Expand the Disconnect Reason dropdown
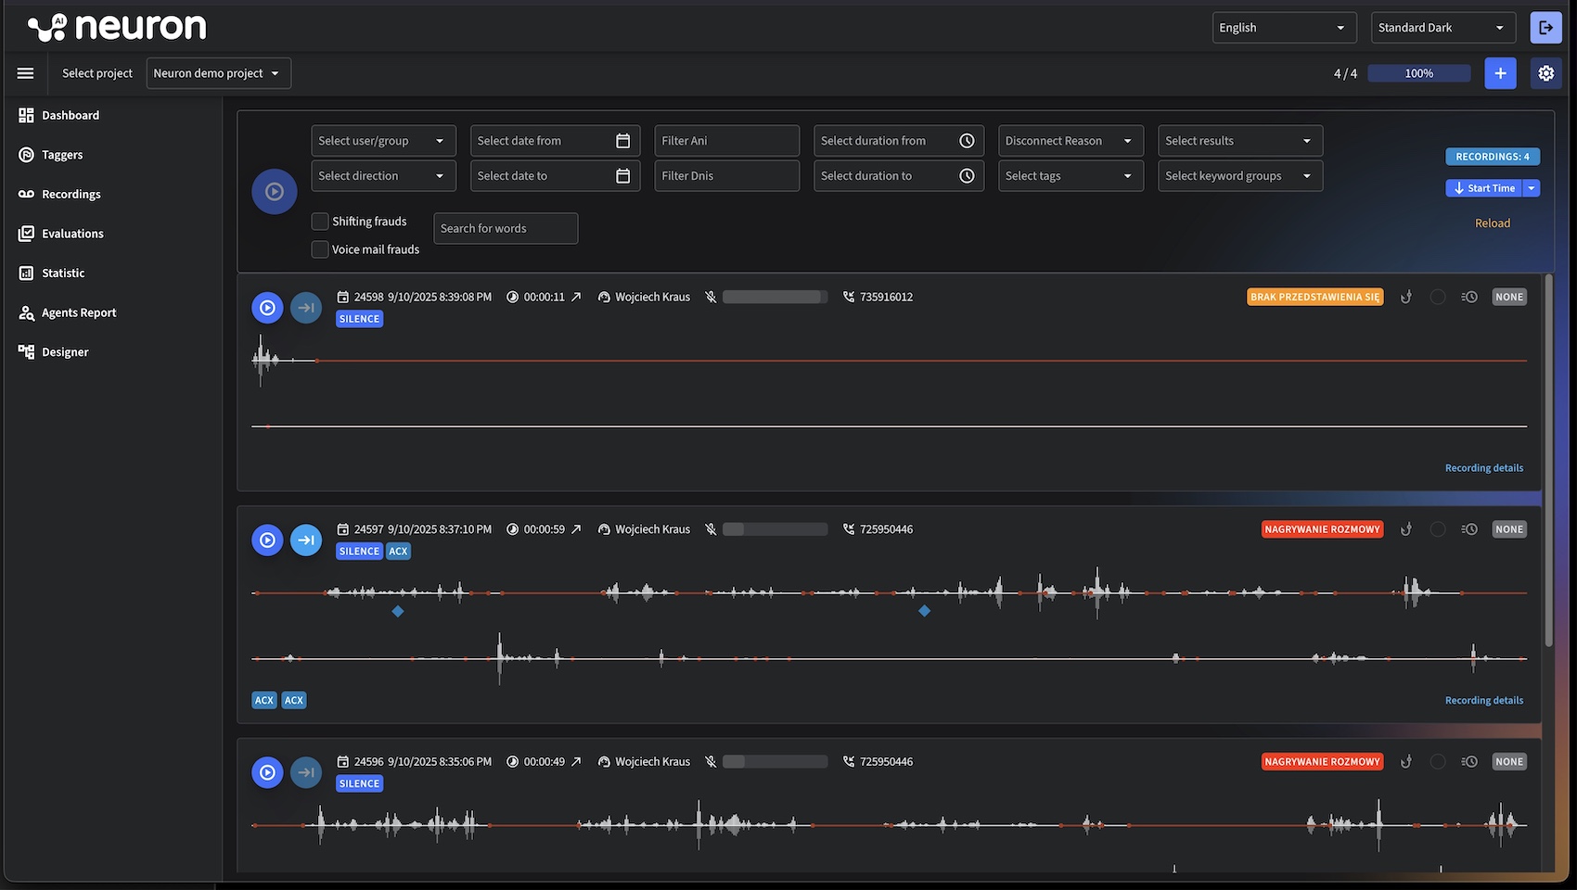Screen dimensions: 1577x890 pos(1070,141)
